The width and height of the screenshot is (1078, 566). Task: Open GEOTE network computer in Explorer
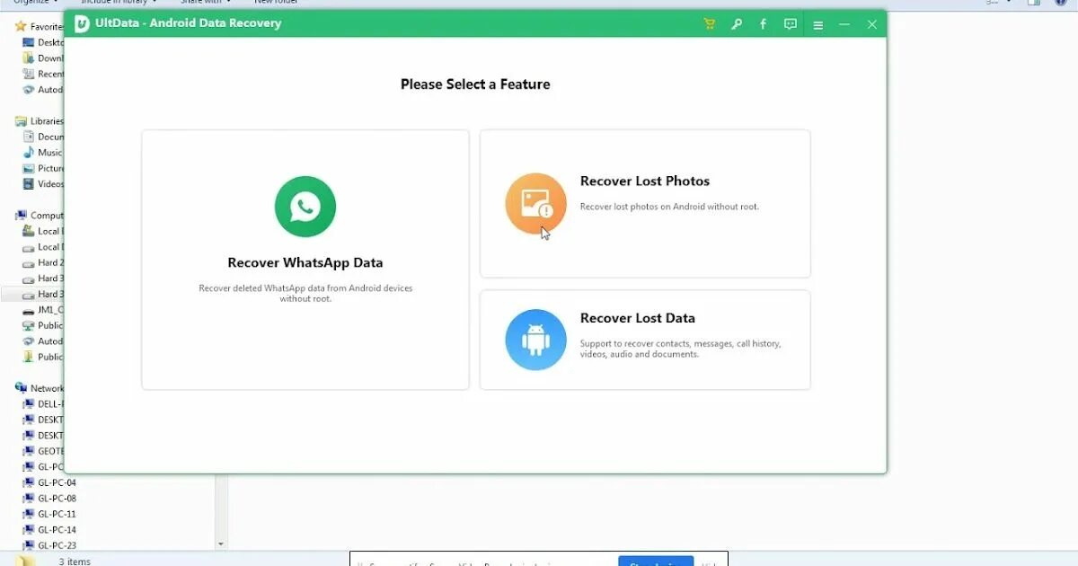tap(43, 451)
